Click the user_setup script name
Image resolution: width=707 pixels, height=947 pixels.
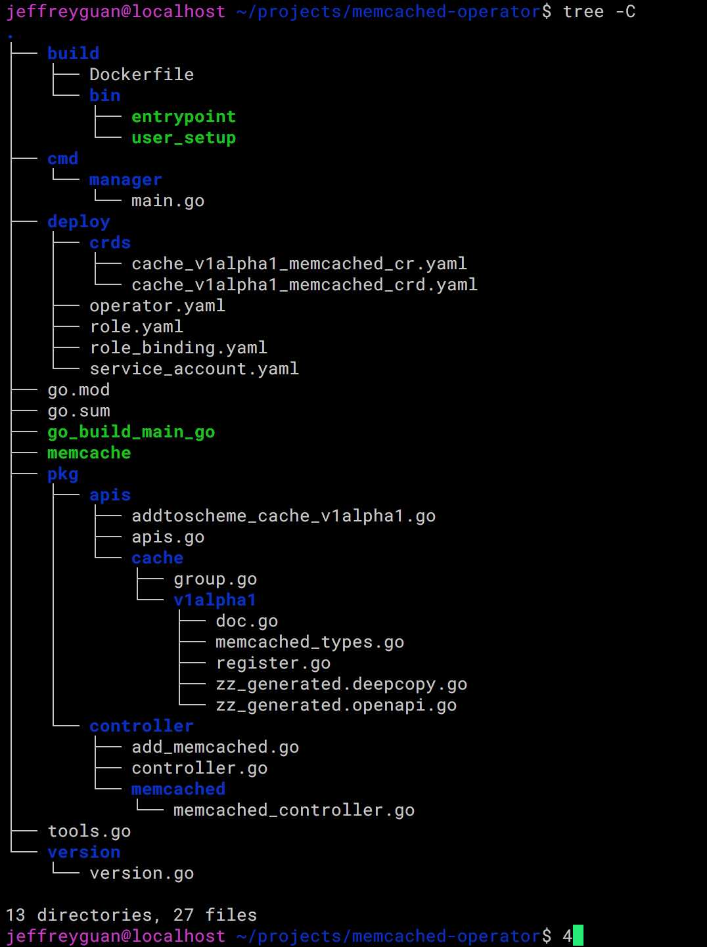point(183,137)
